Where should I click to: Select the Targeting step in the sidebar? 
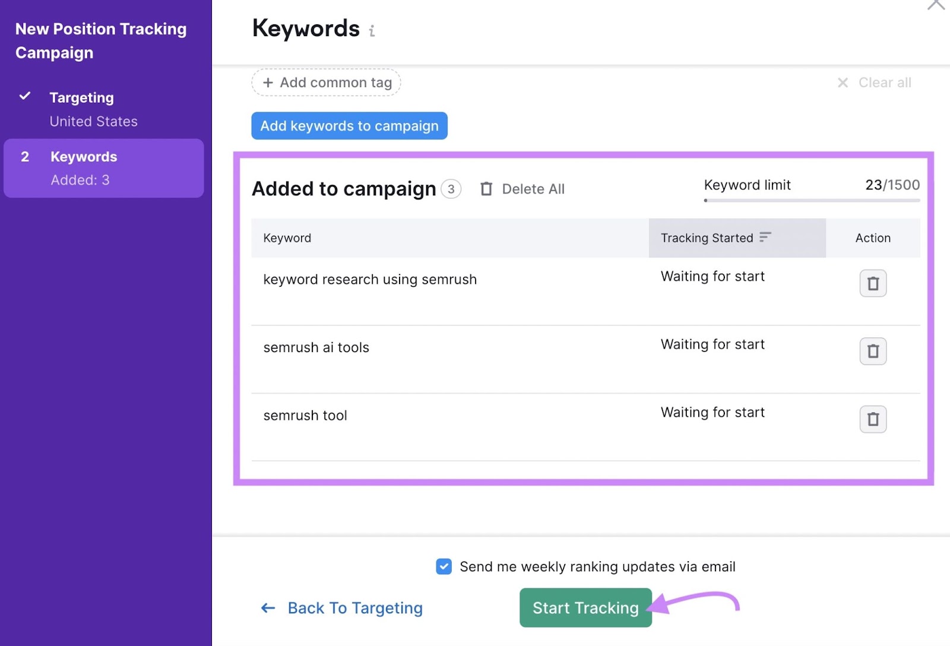[81, 97]
